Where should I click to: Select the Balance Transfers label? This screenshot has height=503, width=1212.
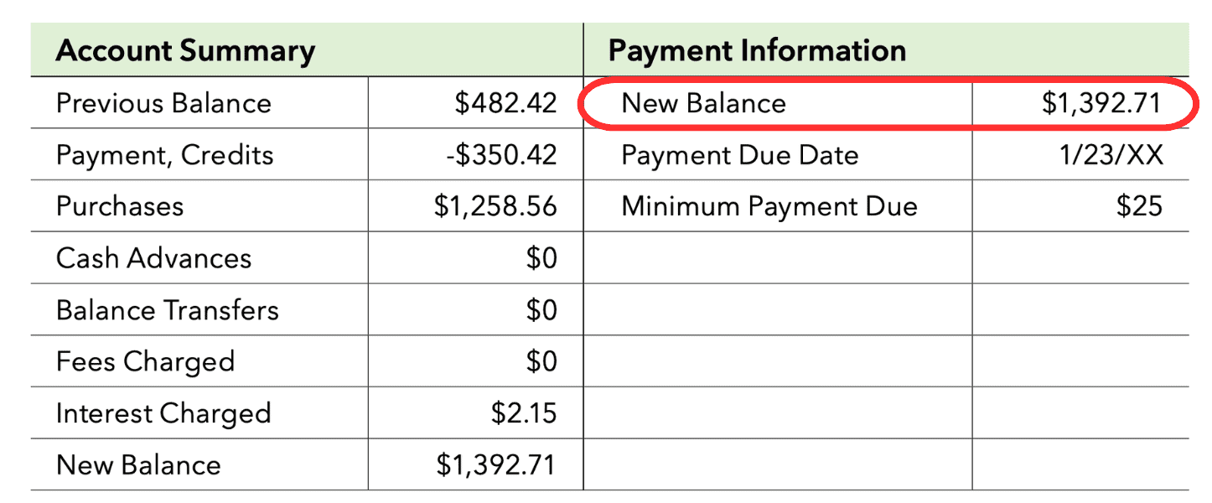coord(167,310)
